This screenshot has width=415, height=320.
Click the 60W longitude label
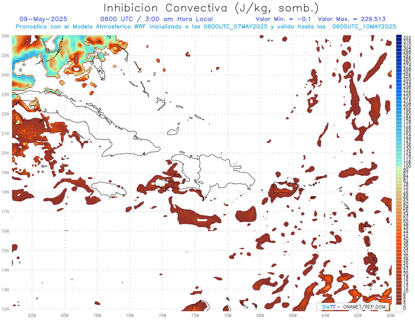390,315
